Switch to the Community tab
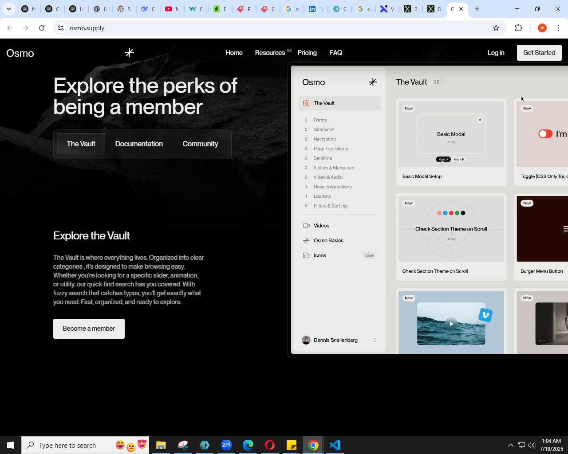The height and width of the screenshot is (454, 568). coord(200,144)
